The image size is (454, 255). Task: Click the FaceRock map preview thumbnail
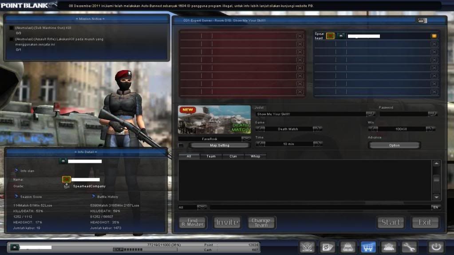tap(214, 120)
